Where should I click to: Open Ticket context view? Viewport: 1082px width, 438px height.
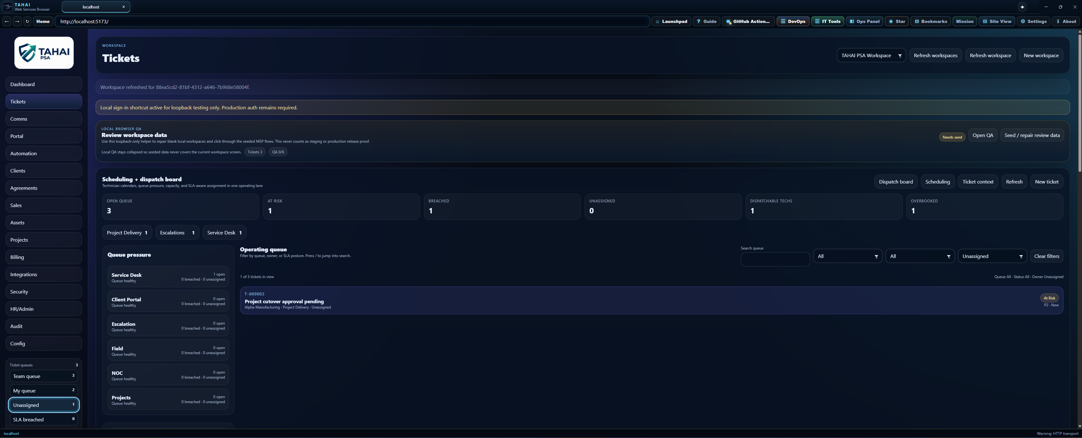(978, 182)
